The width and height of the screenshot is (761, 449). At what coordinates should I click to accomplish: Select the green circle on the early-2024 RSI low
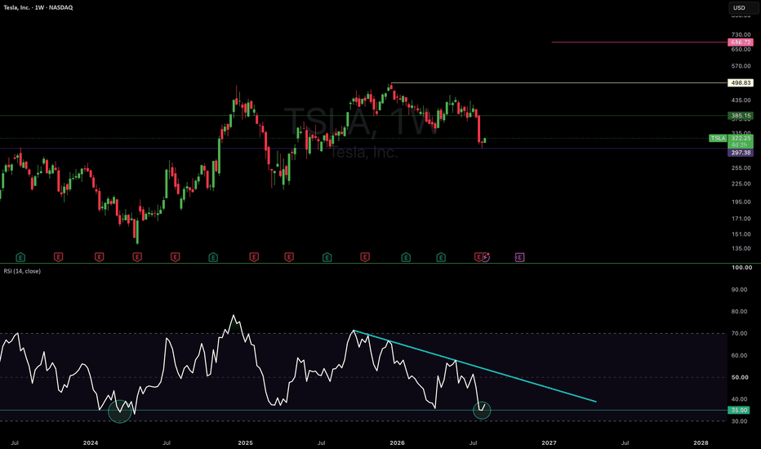(x=120, y=411)
